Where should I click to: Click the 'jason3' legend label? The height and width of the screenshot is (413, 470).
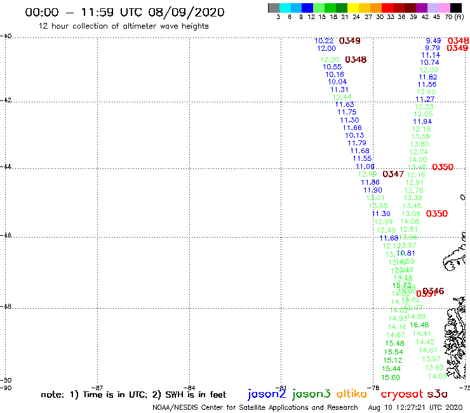pos(311,394)
